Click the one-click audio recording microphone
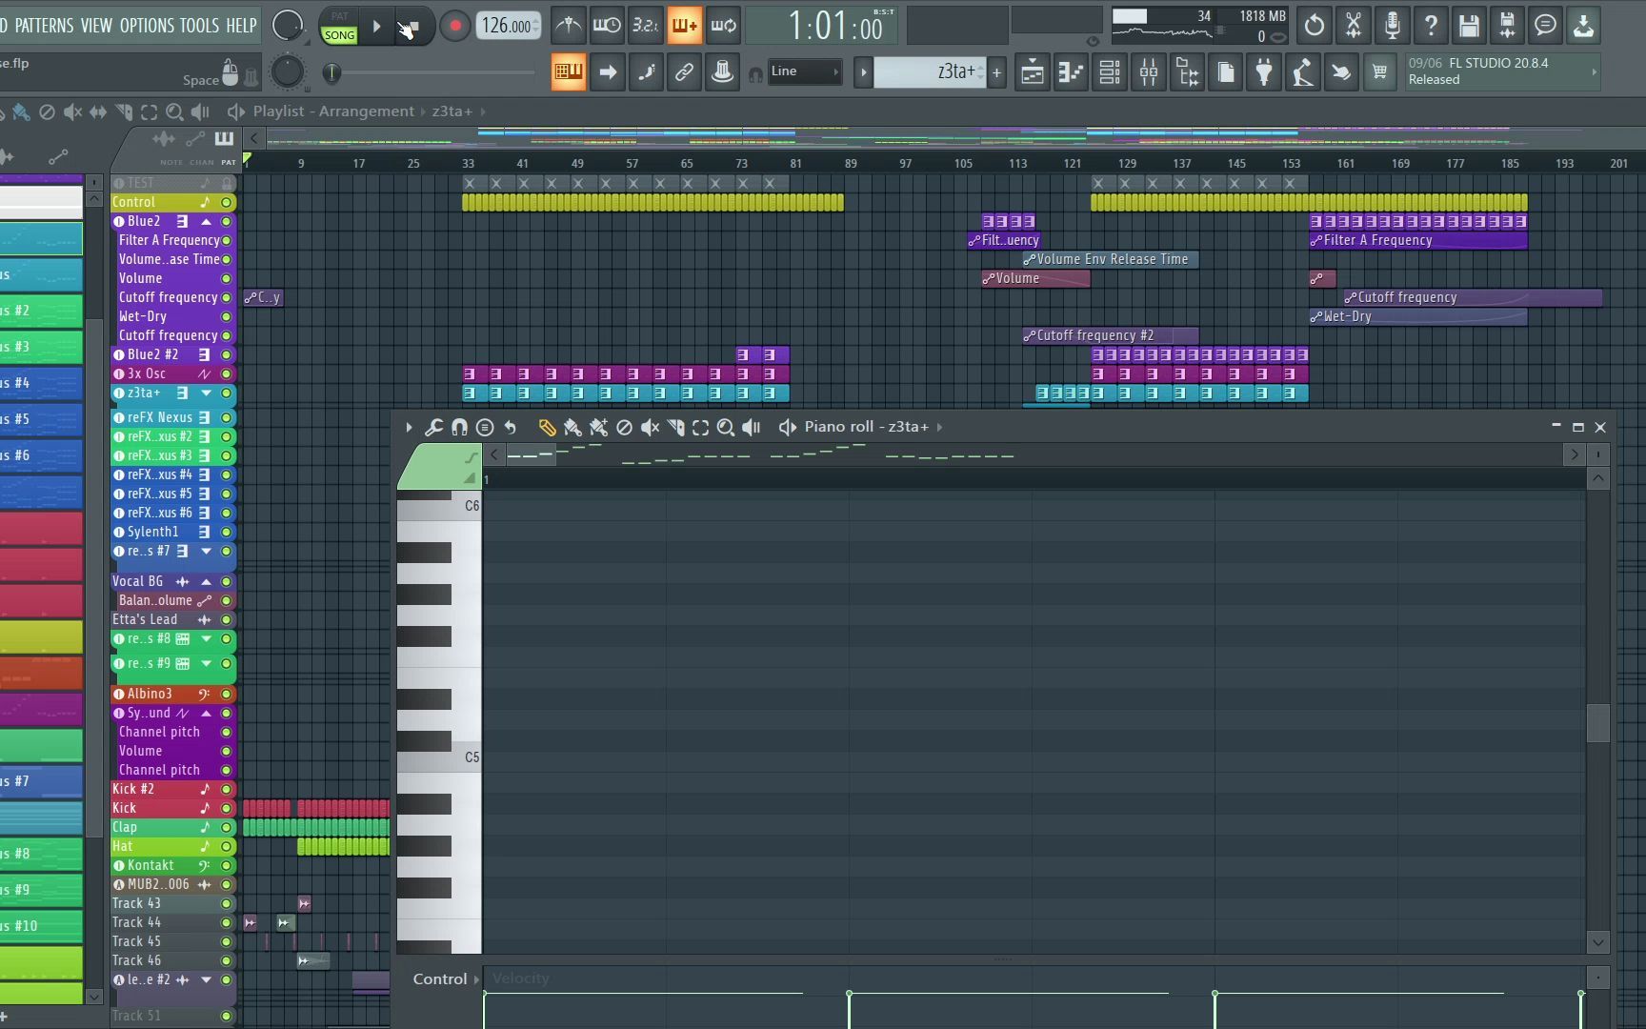1646x1029 pixels. pyautogui.click(x=1392, y=26)
